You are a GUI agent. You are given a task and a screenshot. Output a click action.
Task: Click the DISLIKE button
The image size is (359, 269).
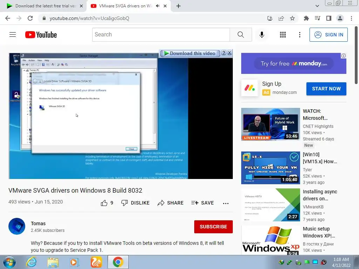[135, 203]
